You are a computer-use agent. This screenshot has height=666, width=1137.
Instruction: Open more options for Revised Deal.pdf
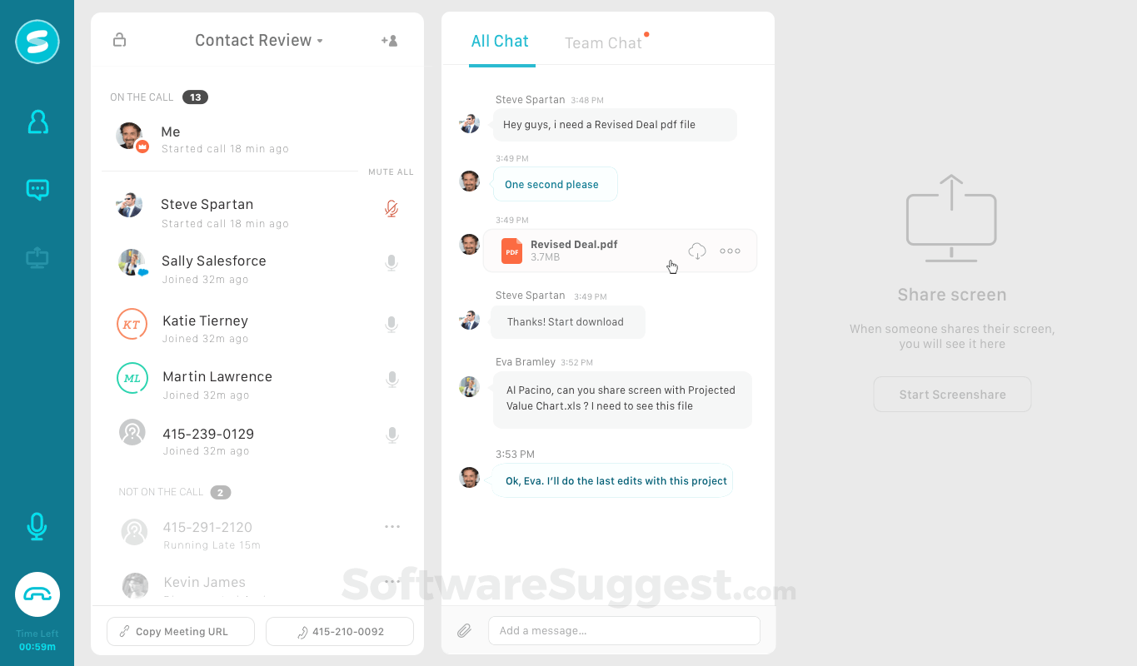[730, 251]
